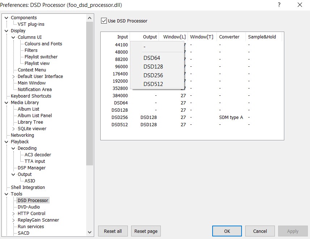The height and width of the screenshot is (239, 310).
Task: Select DSD256 in the popup menu
Action: tap(153, 75)
